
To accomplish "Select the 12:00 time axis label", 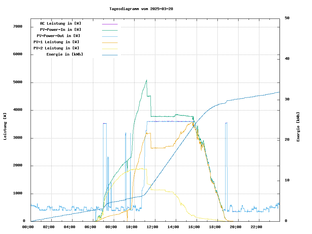I will coord(155,227).
